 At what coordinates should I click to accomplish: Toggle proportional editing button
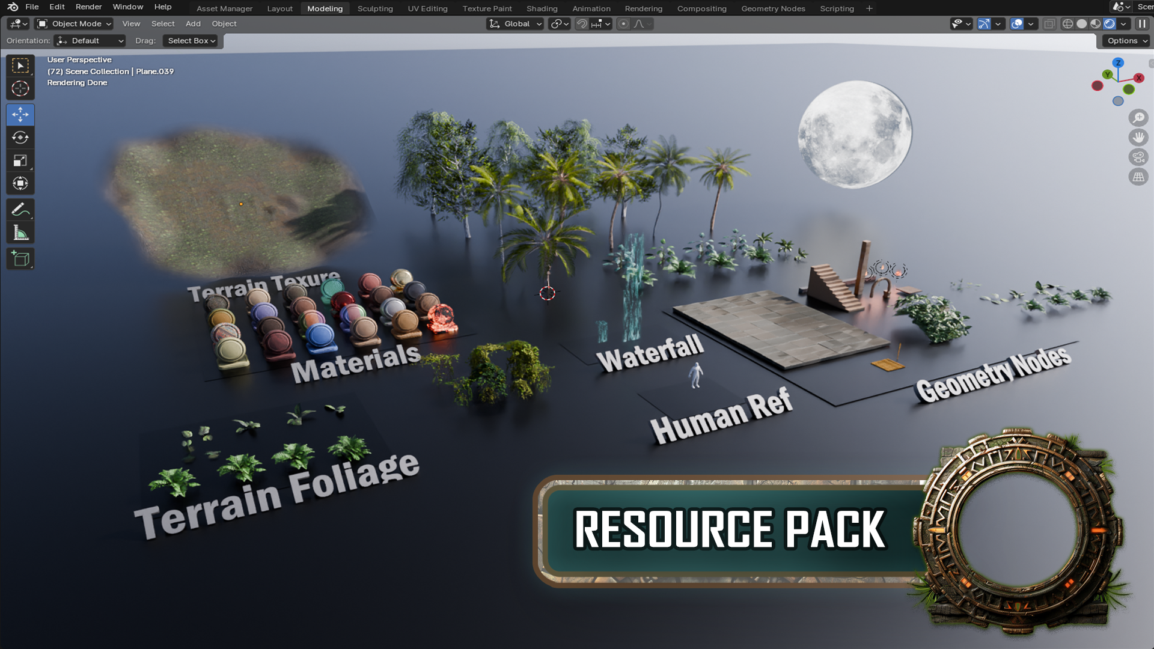tap(623, 24)
